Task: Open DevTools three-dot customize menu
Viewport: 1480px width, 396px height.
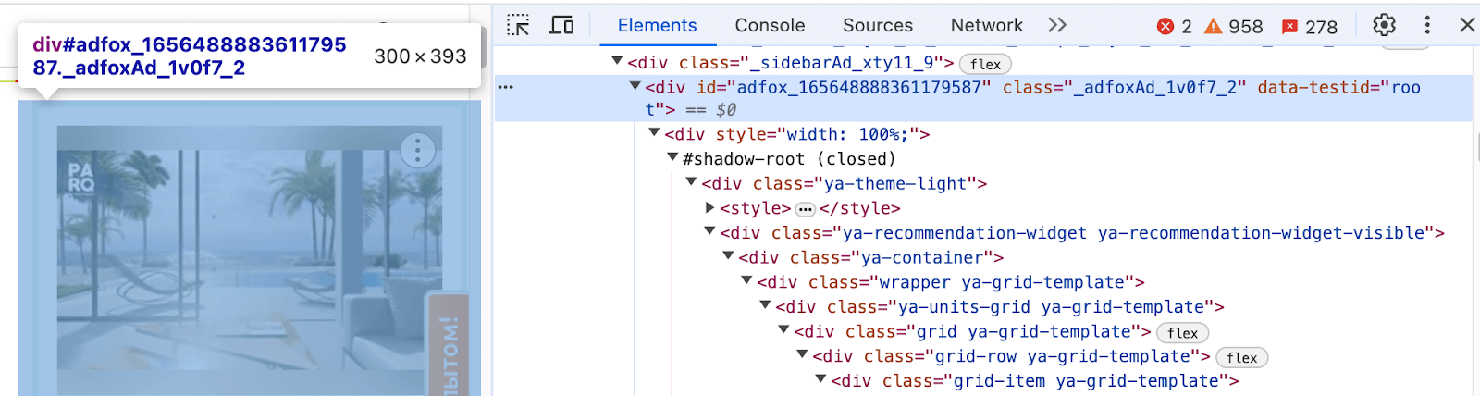Action: pos(1427,25)
